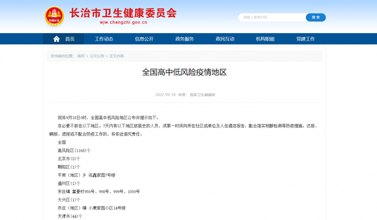This screenshot has width=377, height=220.
Task: Open the 政民互动 navigation item
Action: (225, 39)
